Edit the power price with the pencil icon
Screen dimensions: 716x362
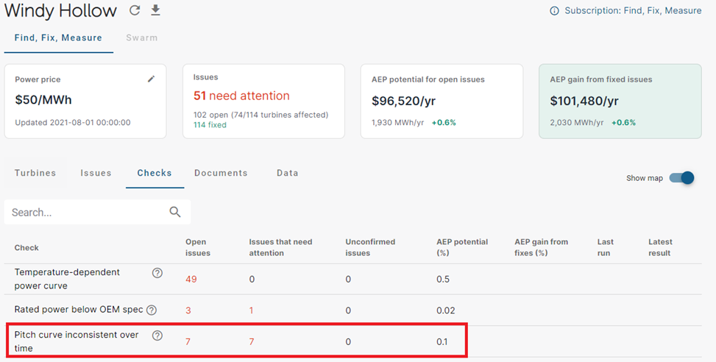coord(151,79)
